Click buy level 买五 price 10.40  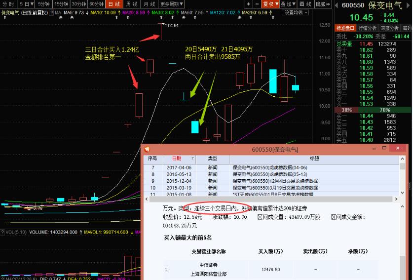366,140
